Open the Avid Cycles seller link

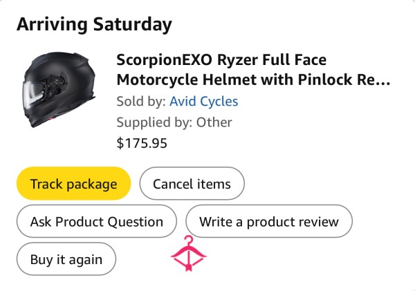pyautogui.click(x=204, y=102)
